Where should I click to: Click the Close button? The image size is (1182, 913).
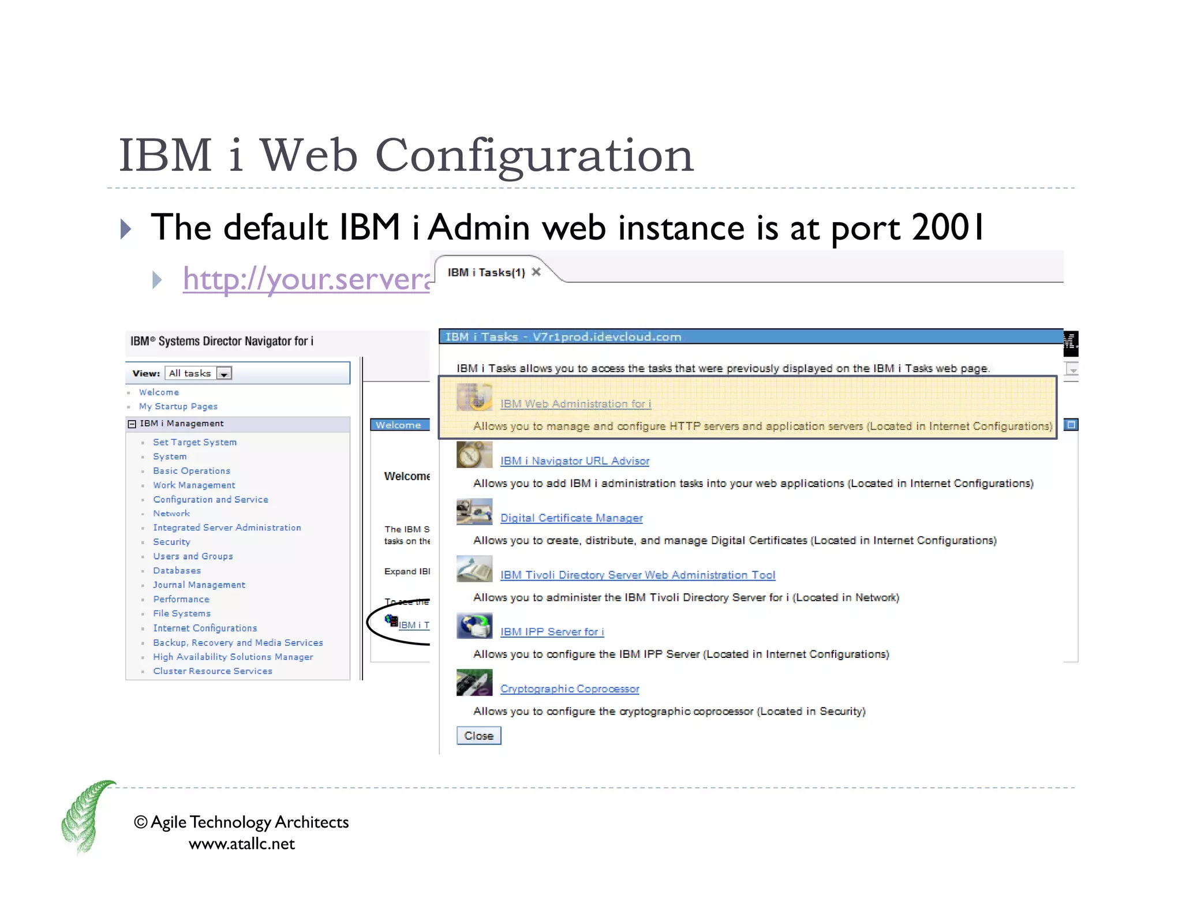click(478, 736)
